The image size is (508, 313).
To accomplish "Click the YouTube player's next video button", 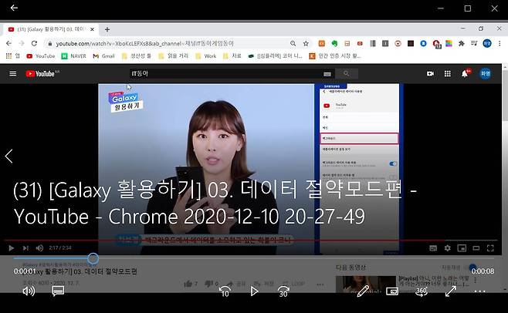I will [x=25, y=248].
